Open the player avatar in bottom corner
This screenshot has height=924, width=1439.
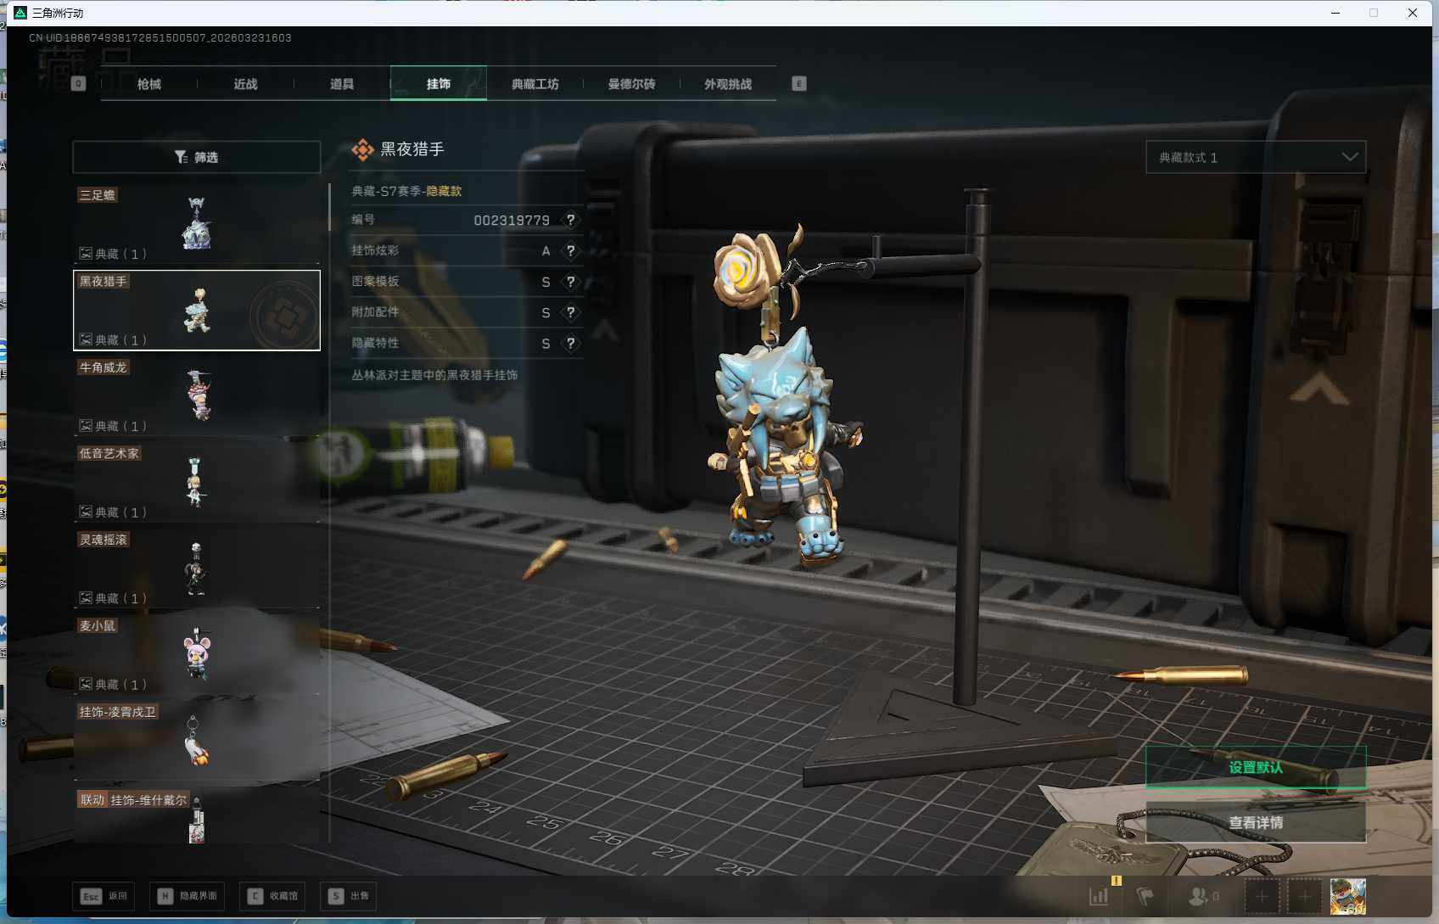click(1348, 896)
